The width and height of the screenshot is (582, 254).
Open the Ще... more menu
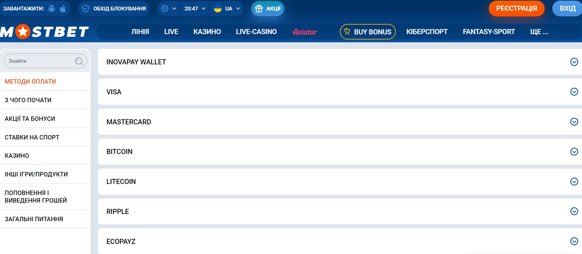(x=539, y=32)
